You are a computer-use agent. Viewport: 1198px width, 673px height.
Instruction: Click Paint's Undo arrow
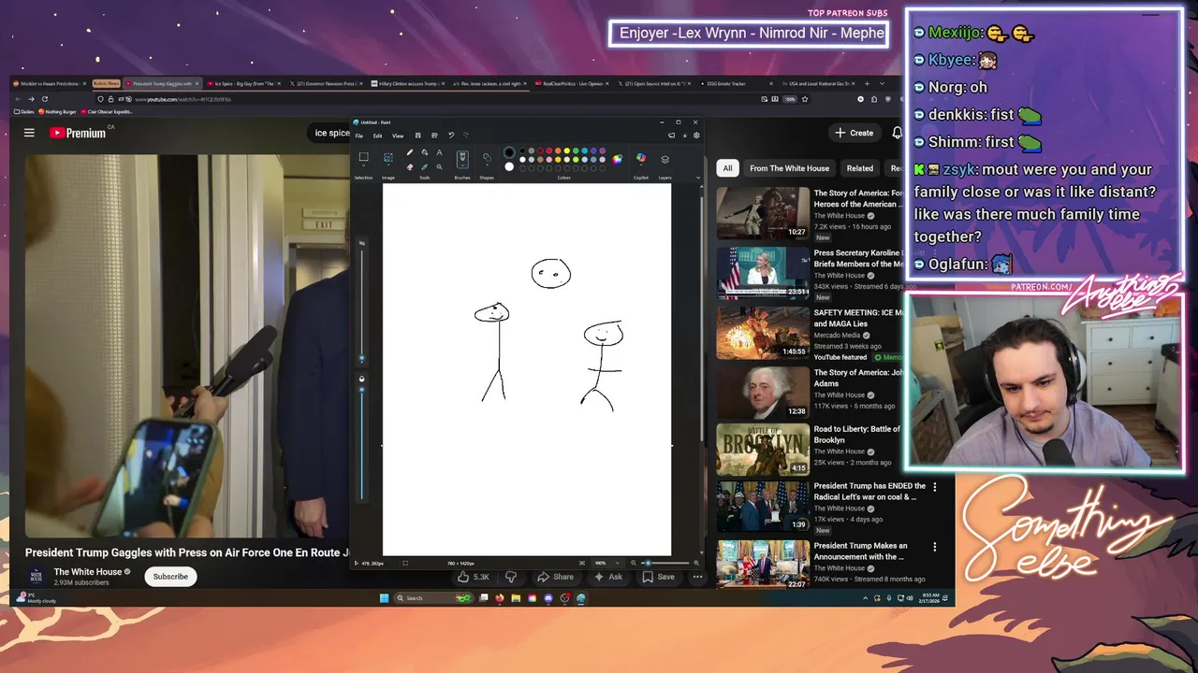tap(451, 136)
